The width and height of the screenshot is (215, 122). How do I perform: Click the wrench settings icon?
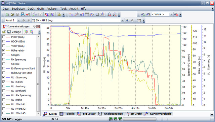pos(35,14)
